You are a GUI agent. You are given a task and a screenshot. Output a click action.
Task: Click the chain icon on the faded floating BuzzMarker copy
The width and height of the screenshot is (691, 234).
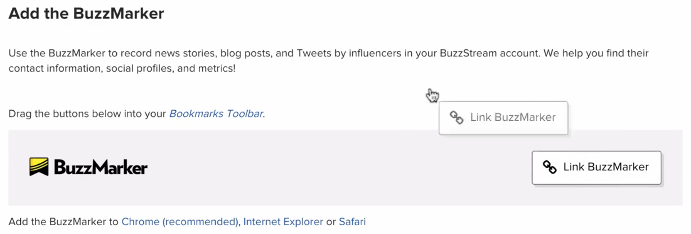456,117
